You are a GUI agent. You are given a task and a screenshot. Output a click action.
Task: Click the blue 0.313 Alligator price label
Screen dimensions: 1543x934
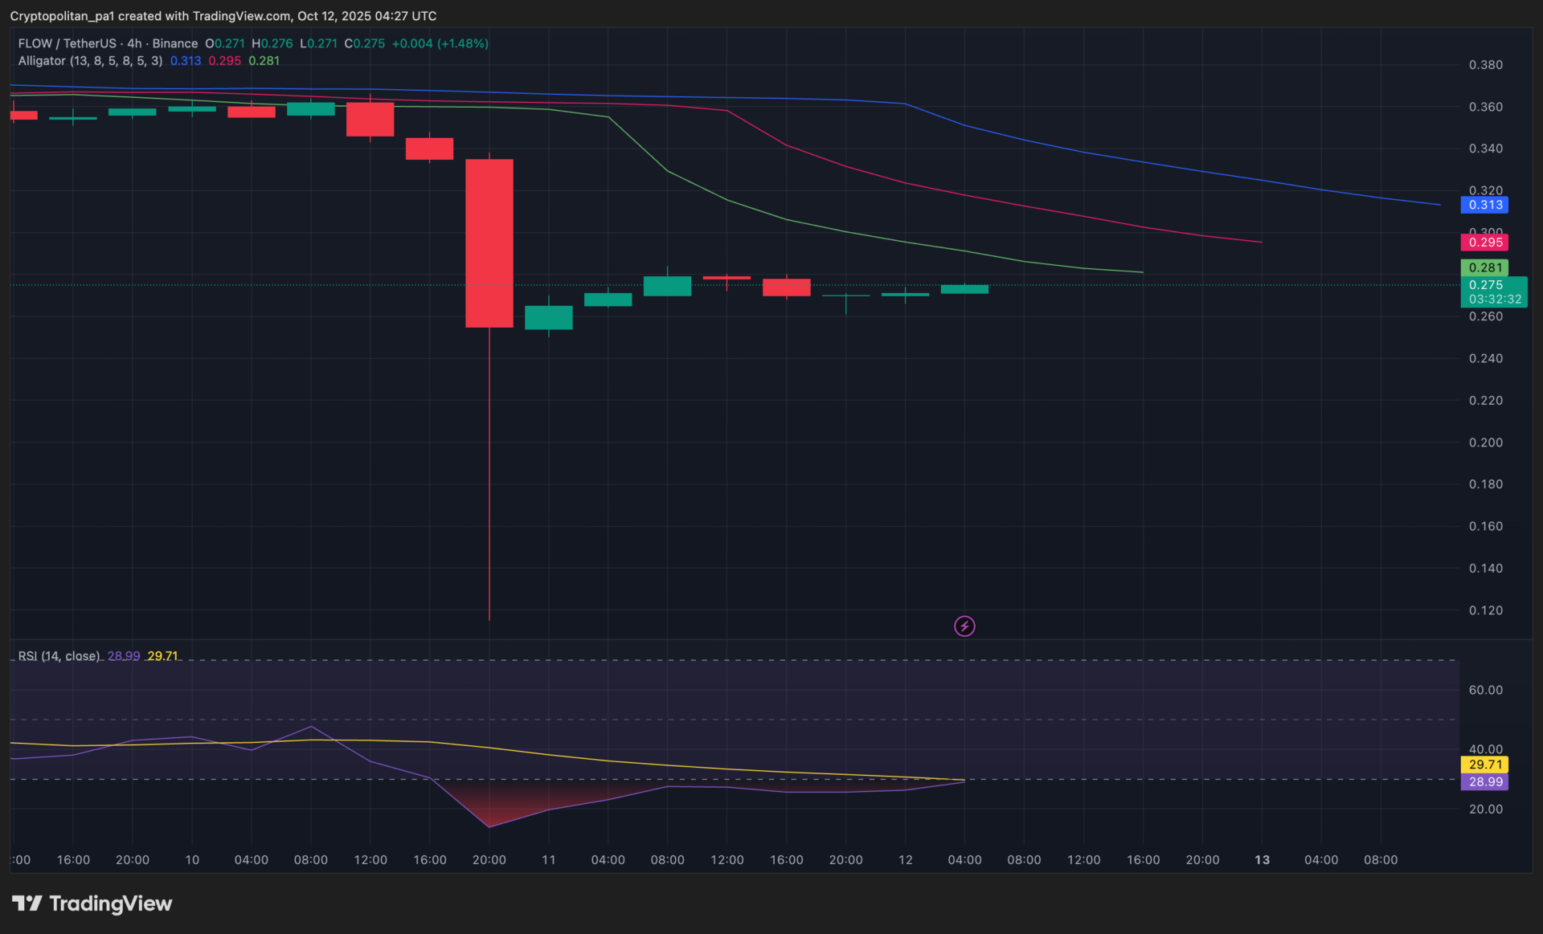[1484, 205]
